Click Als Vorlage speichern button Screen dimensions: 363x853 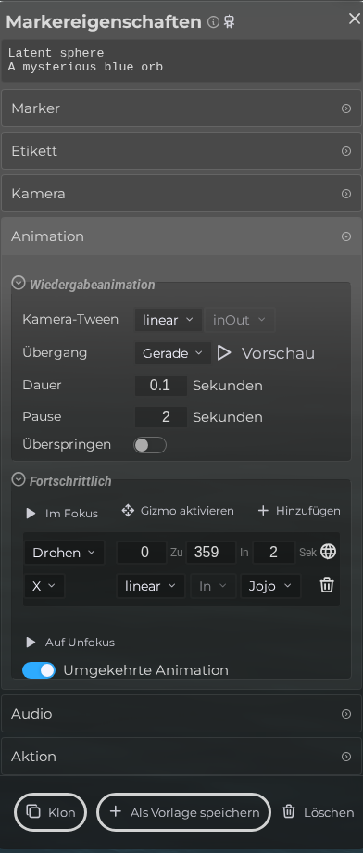pyautogui.click(x=183, y=813)
